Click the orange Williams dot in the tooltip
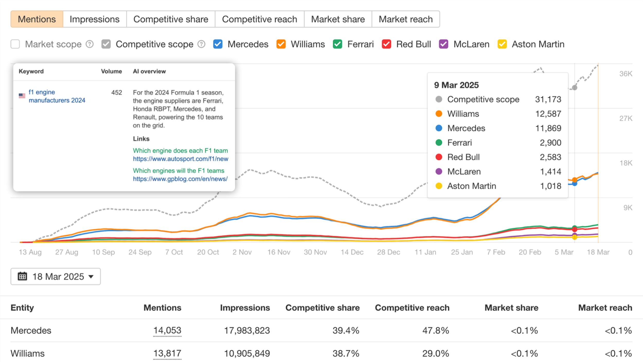This screenshot has height=362, width=643. (x=438, y=114)
